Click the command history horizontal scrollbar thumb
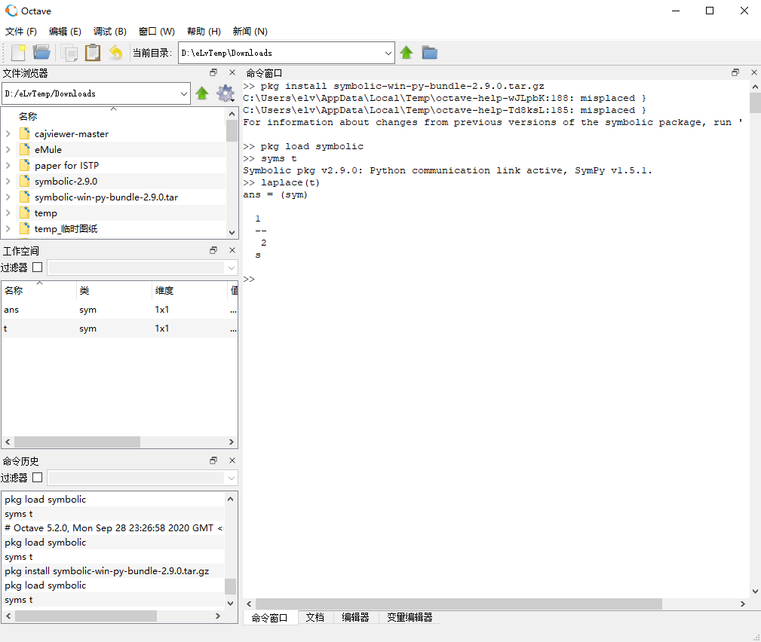Screen dimensions: 761x642 (86, 616)
